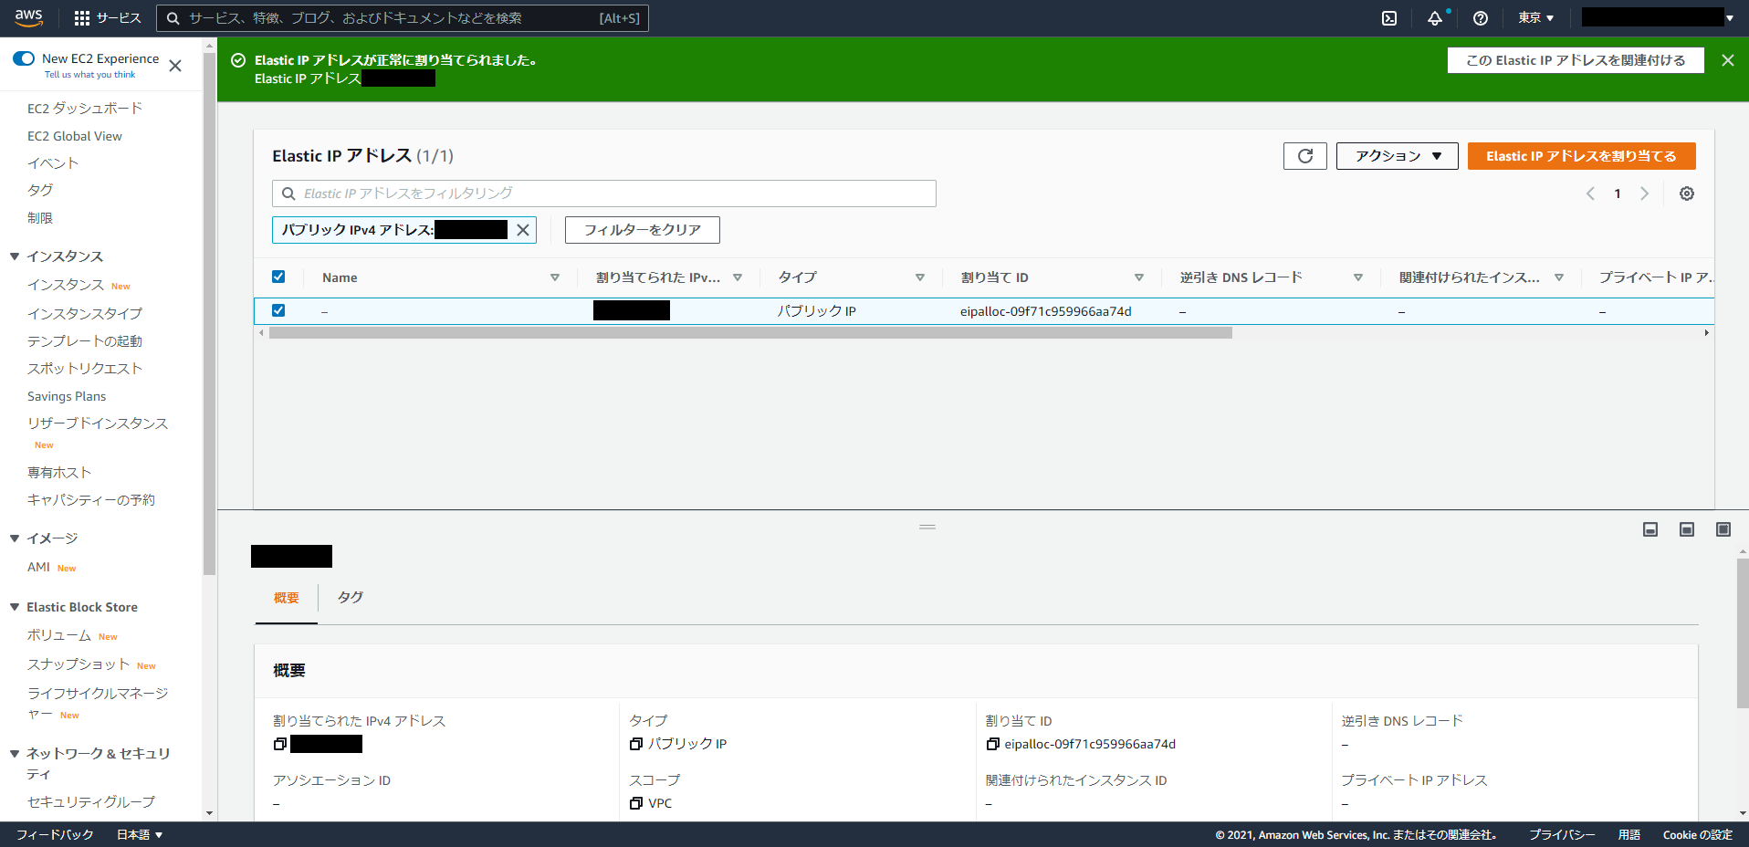The width and height of the screenshot is (1749, 847).
Task: Switch to the タグ tab
Action: [351, 597]
